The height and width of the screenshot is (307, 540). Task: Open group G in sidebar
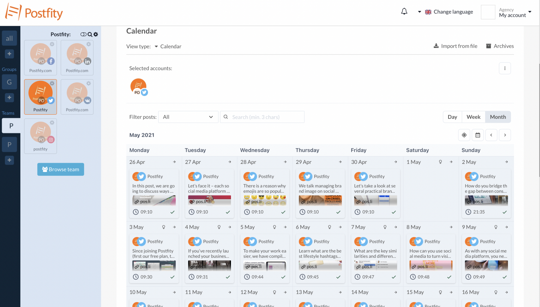pos(9,82)
